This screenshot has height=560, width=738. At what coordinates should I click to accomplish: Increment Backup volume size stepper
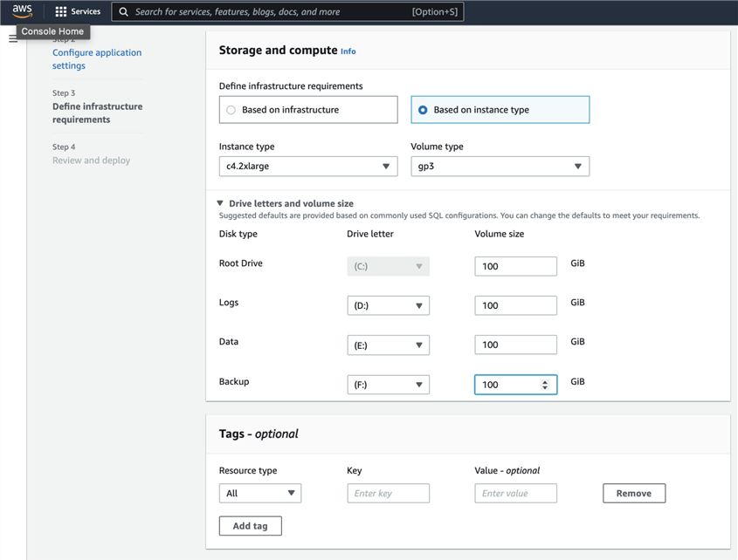pos(545,381)
